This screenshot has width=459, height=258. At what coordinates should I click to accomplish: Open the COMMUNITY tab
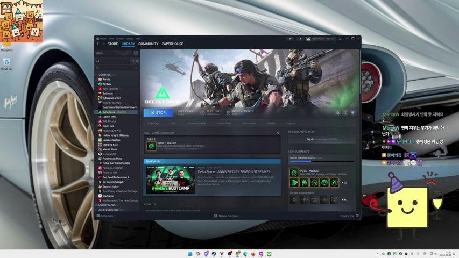pos(148,44)
